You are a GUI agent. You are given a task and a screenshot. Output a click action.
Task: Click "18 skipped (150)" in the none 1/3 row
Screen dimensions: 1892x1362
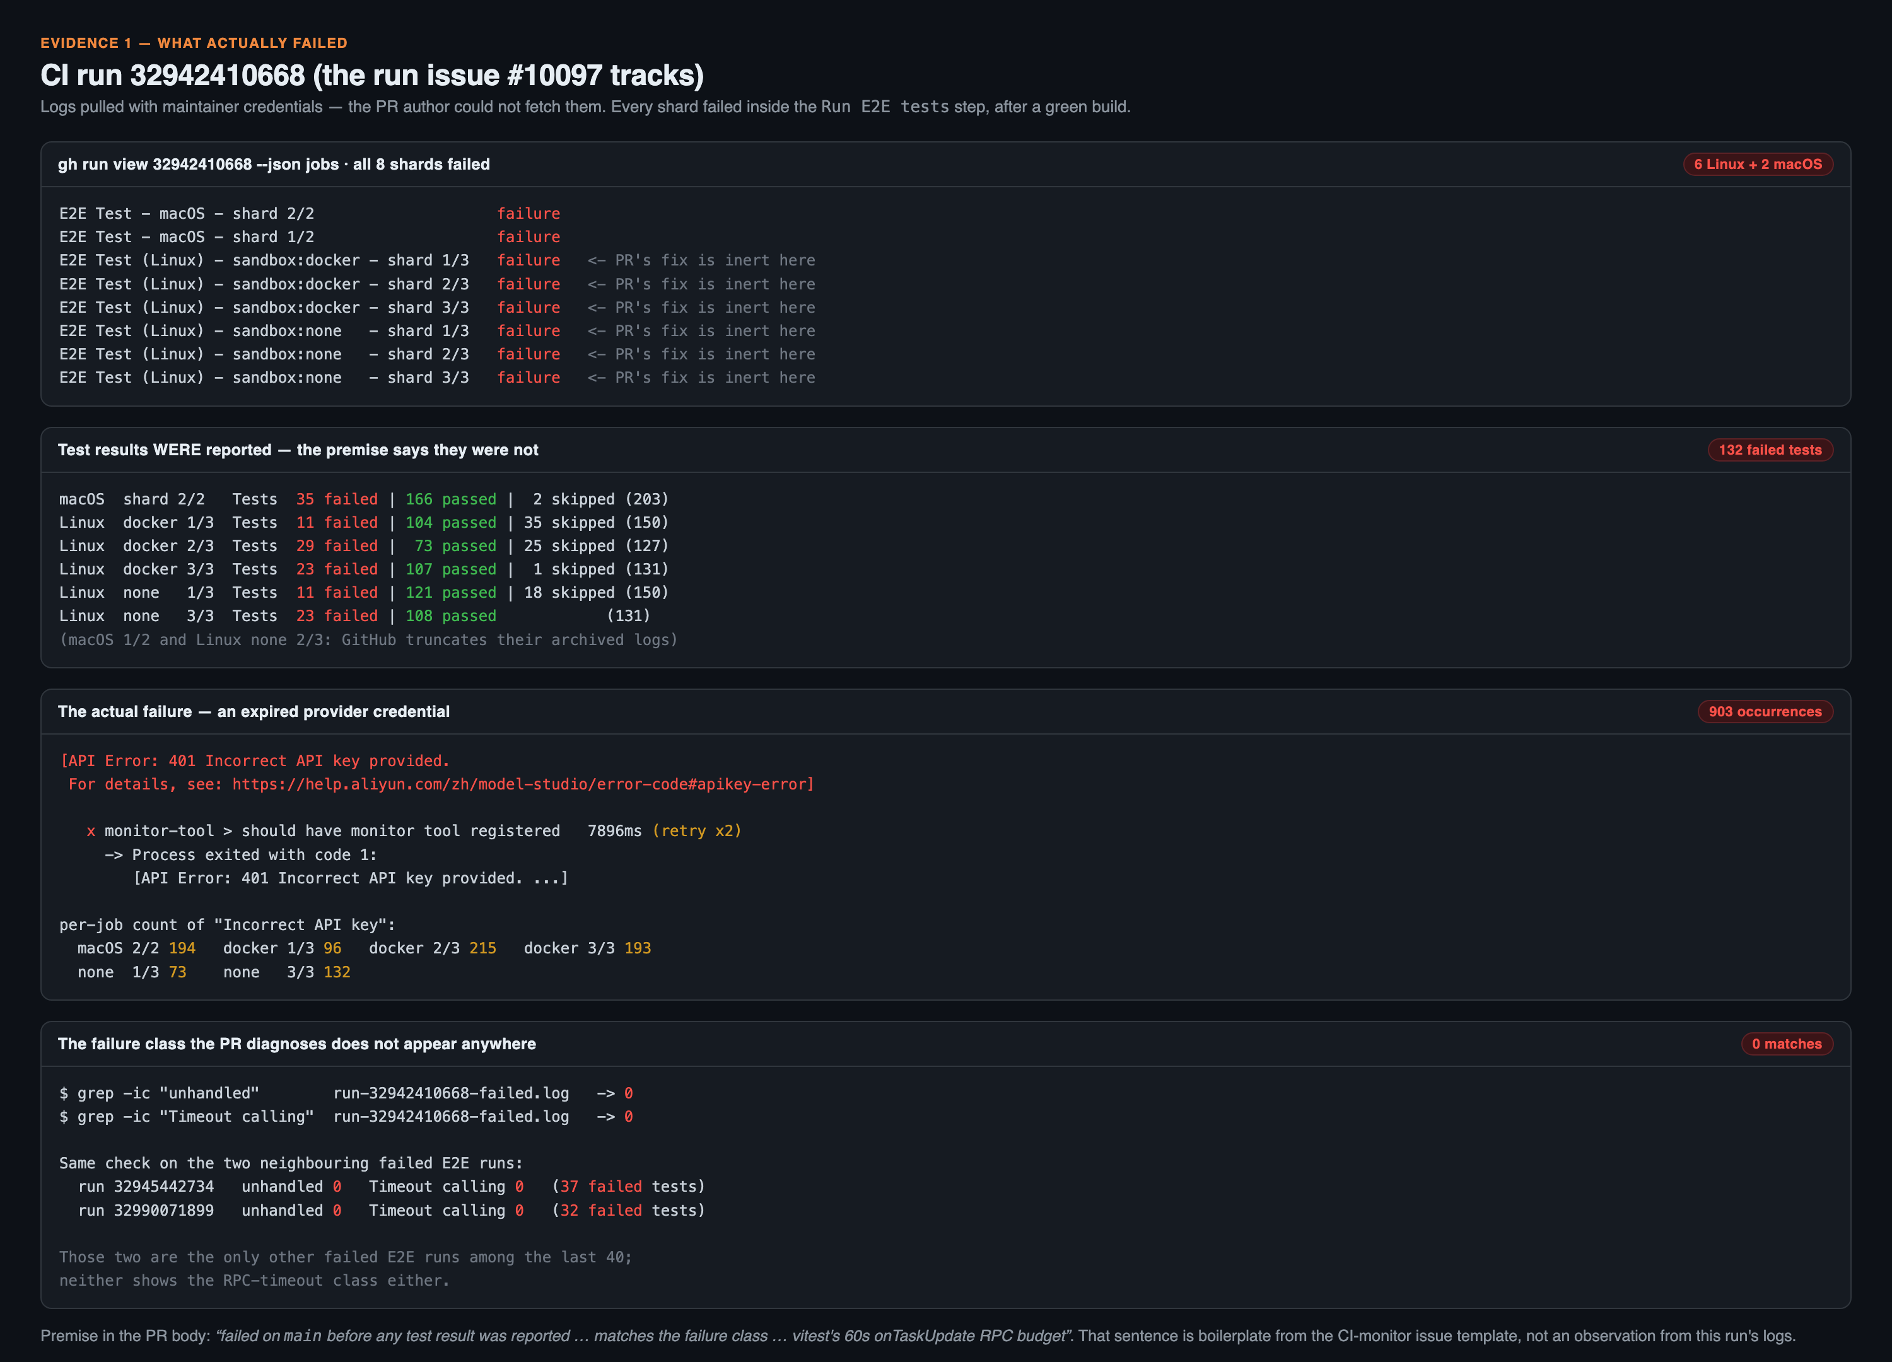point(597,592)
